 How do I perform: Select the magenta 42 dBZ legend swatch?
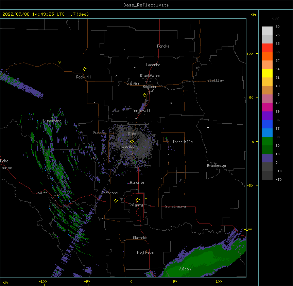pyautogui.click(x=267, y=107)
